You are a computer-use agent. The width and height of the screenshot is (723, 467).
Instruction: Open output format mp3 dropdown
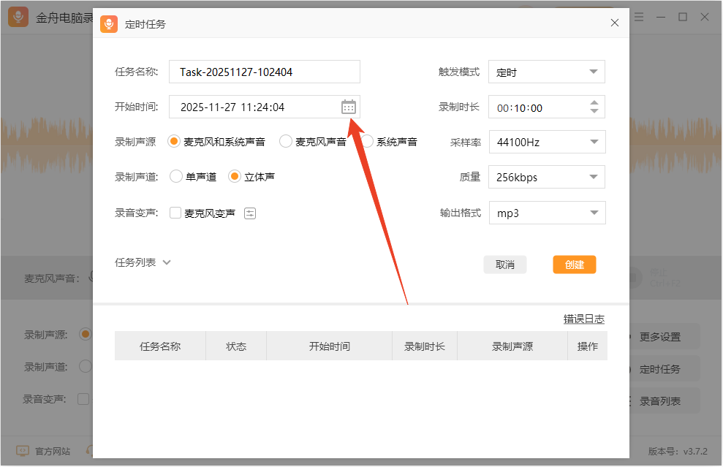pos(548,213)
